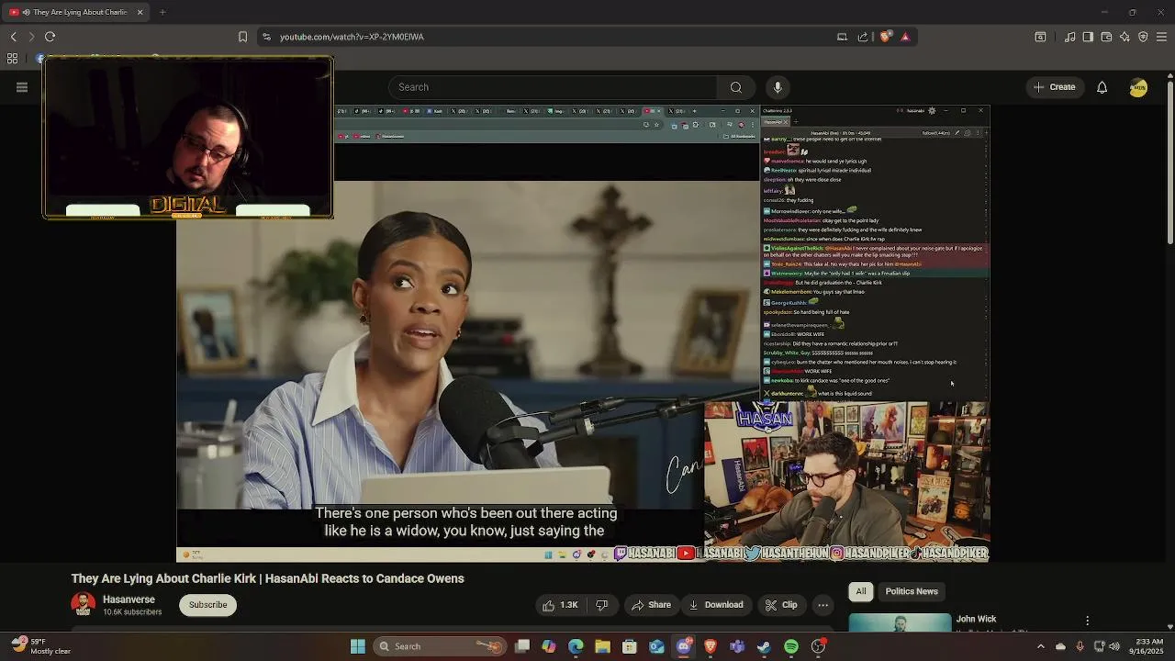Viewport: 1175px width, 661px height.
Task: Open the tray microphone indicator
Action: (1080, 646)
